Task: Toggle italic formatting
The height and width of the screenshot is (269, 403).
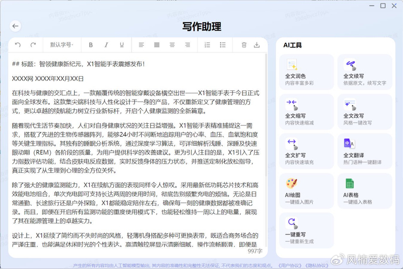Action: pyautogui.click(x=106, y=45)
